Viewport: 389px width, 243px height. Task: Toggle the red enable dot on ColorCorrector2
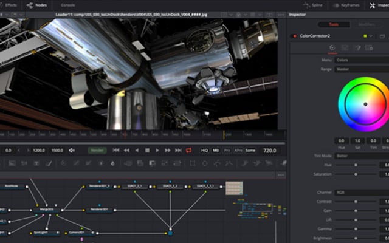pyautogui.click(x=295, y=36)
